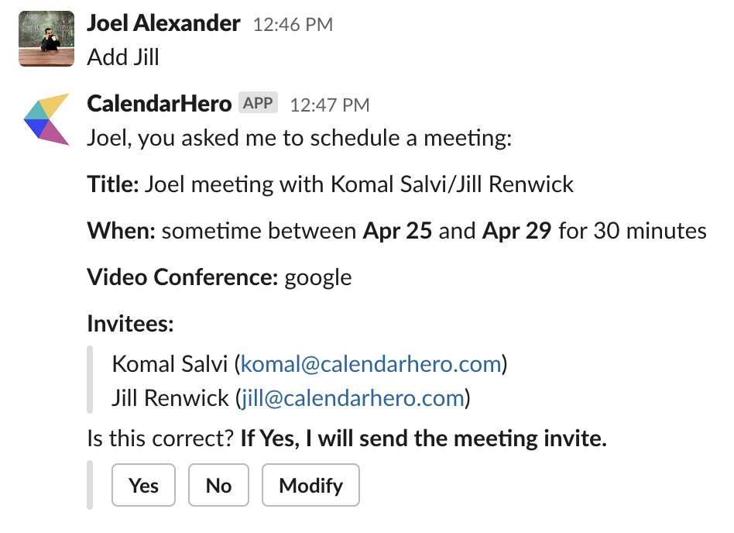Open the CalendarHero app logo icon

click(x=46, y=119)
